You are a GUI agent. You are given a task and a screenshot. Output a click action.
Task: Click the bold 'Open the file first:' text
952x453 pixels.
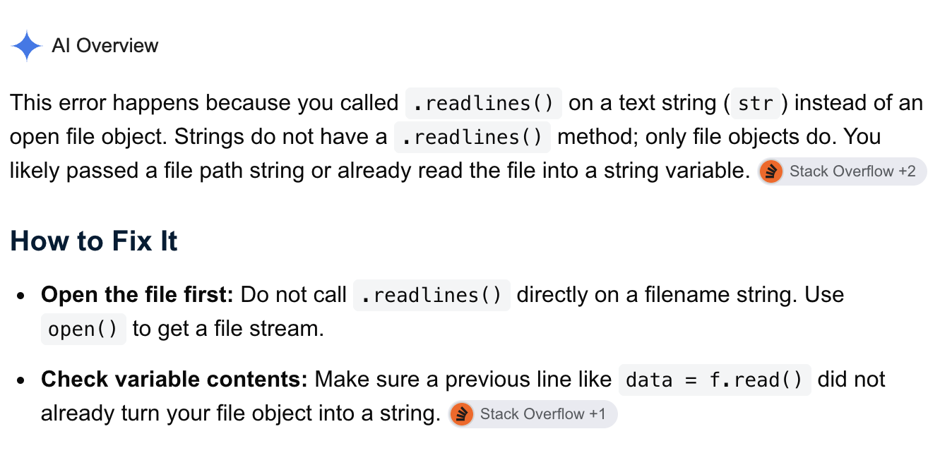(137, 295)
